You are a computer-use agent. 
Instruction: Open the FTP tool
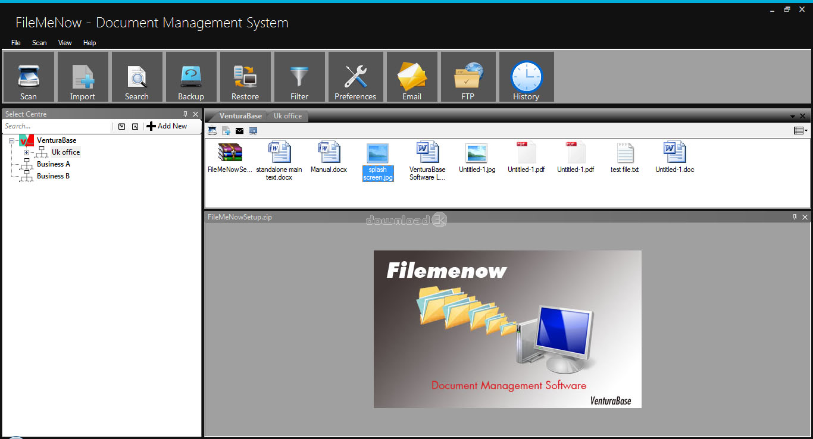pyautogui.click(x=468, y=77)
